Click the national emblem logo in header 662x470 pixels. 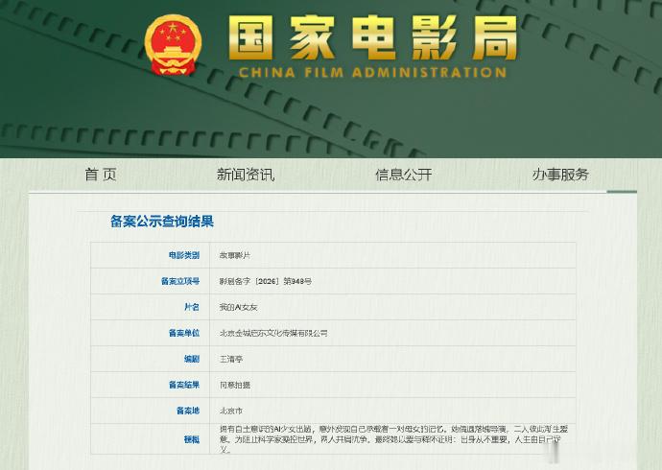pos(173,45)
